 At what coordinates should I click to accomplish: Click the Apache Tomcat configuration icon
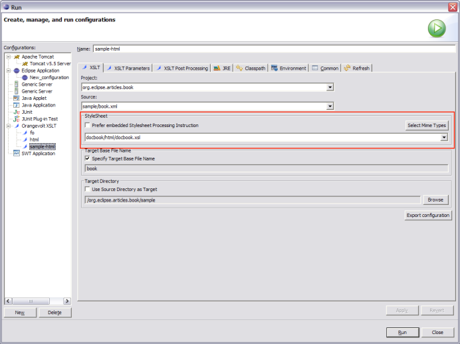coord(17,57)
